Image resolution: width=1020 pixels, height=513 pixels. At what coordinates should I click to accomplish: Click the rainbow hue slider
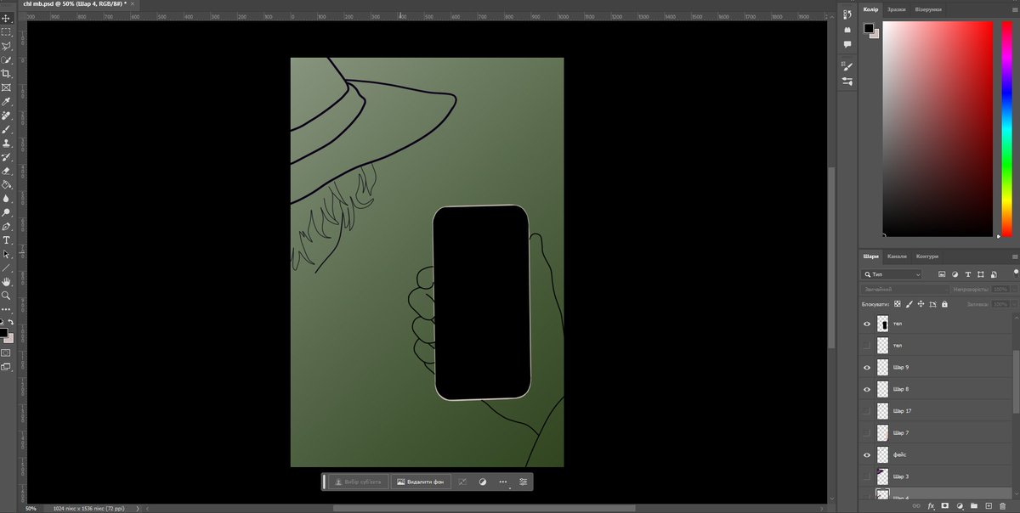point(1007,128)
